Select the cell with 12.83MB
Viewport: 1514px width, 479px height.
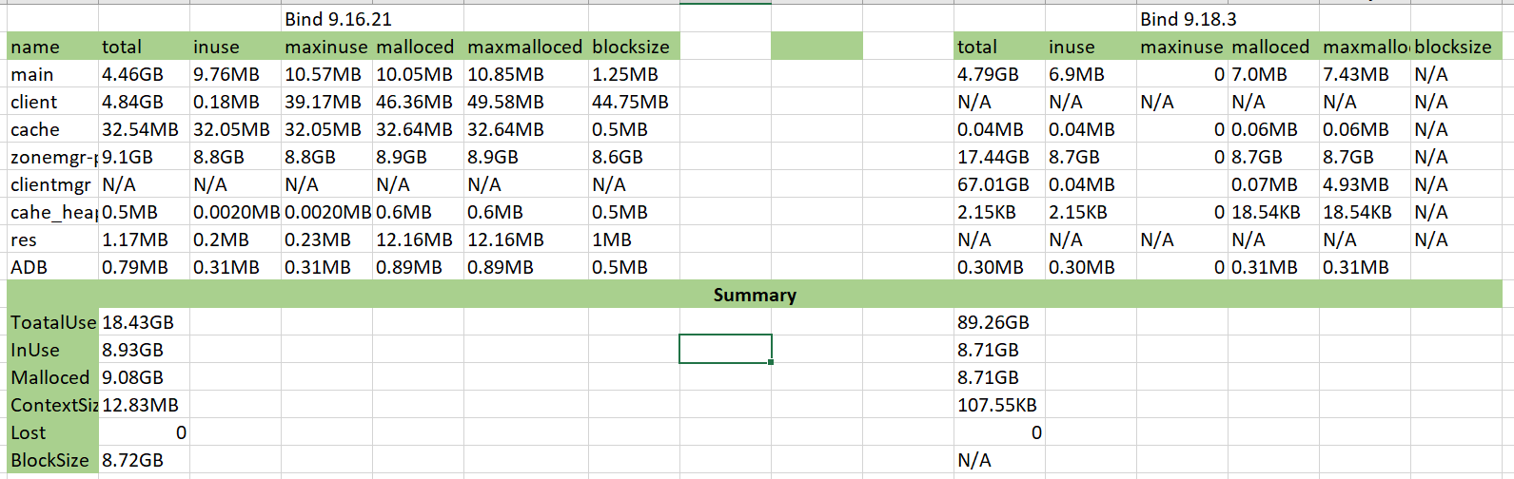coord(144,405)
